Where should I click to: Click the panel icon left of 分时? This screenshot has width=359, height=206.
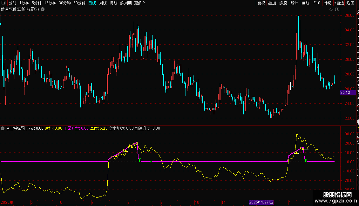tap(3, 3)
